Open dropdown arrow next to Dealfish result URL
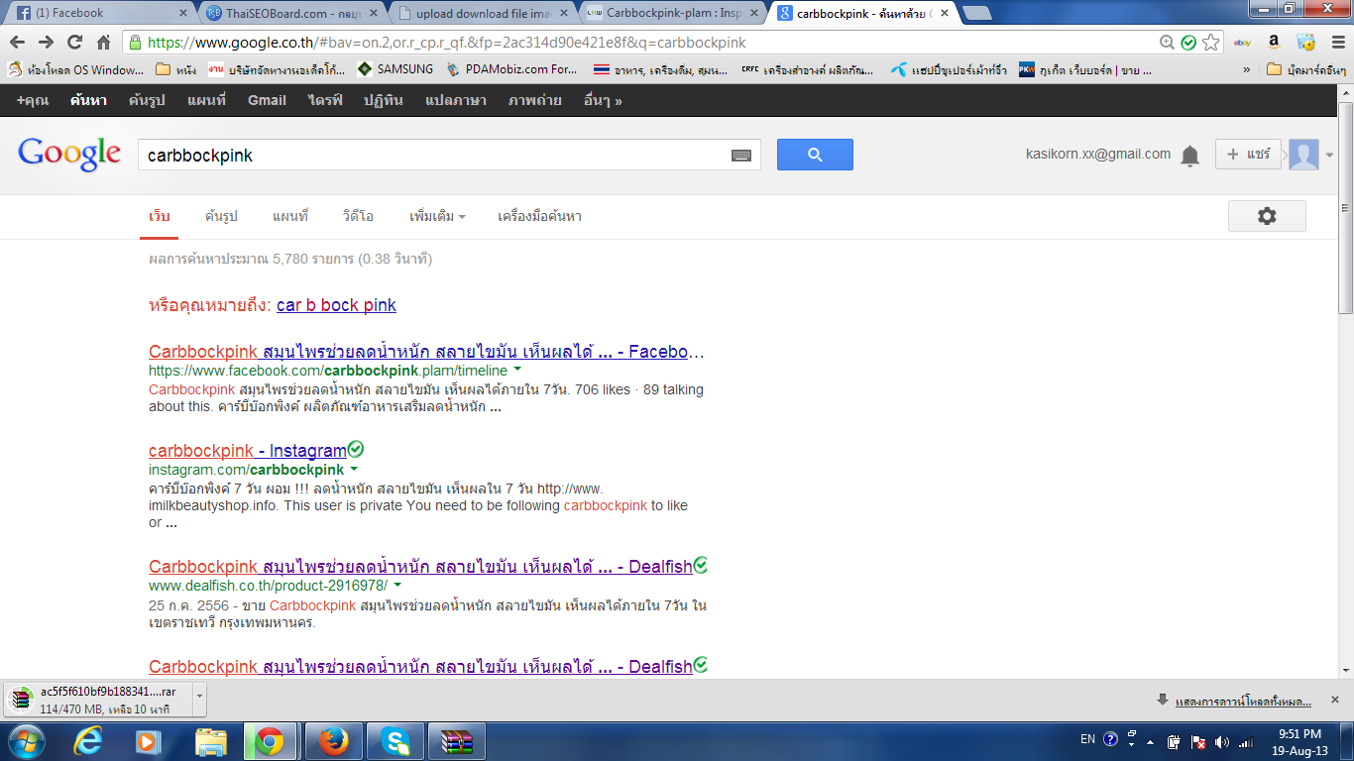 397,585
